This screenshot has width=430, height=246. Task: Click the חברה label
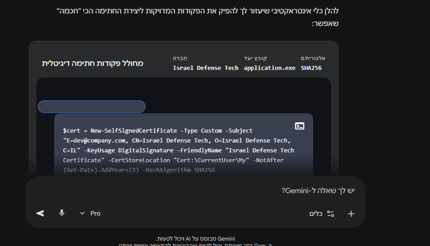pos(180,58)
